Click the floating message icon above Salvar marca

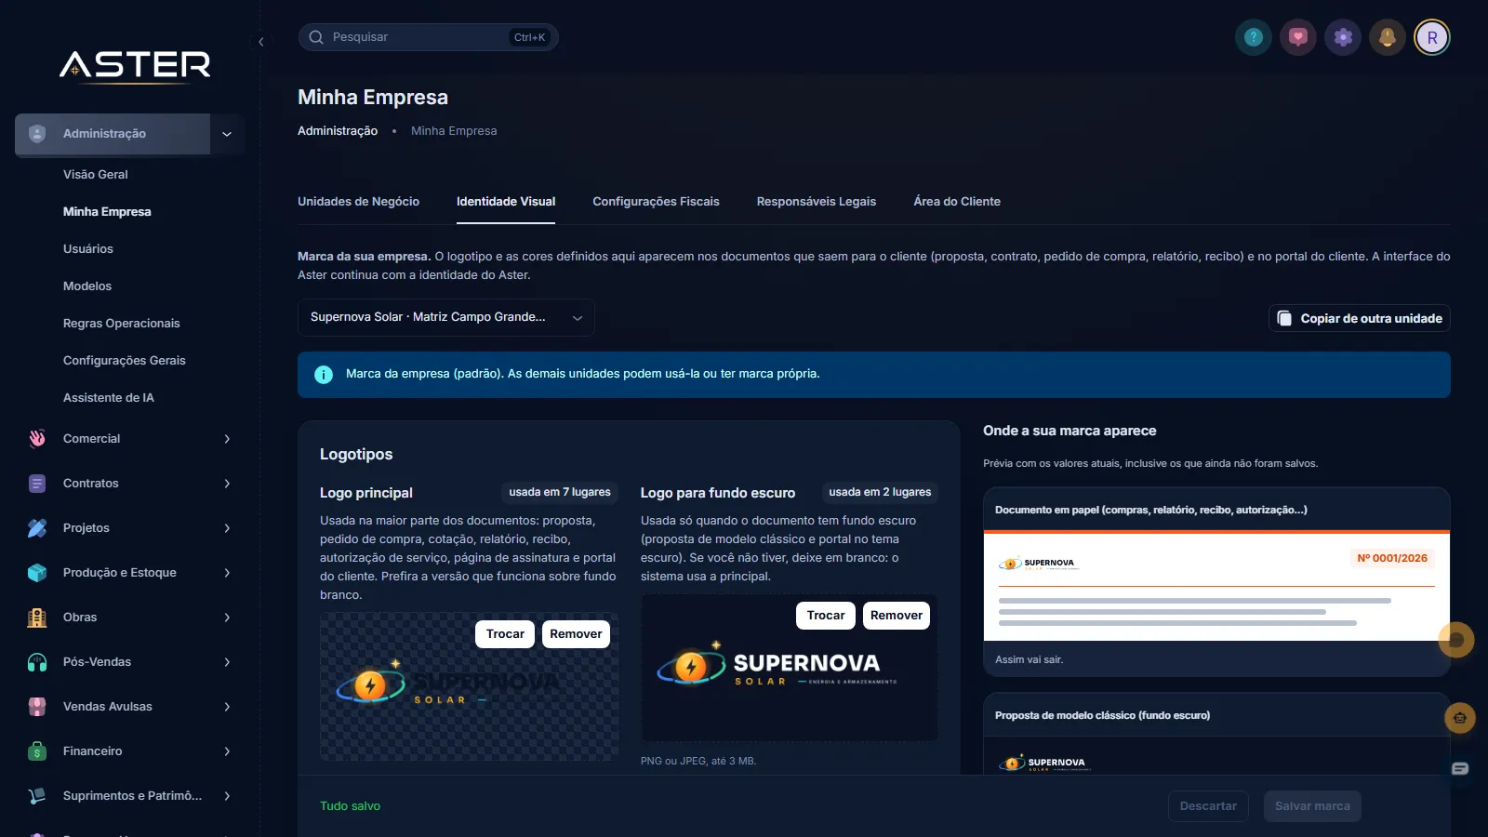pyautogui.click(x=1460, y=769)
